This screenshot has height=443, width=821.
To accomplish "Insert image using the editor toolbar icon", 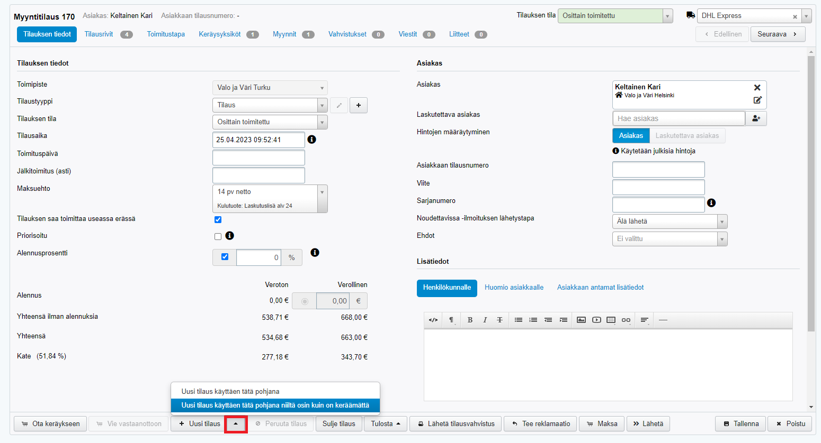I will (581, 320).
